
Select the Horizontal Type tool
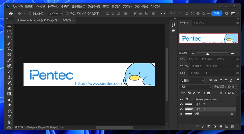[9, 117]
